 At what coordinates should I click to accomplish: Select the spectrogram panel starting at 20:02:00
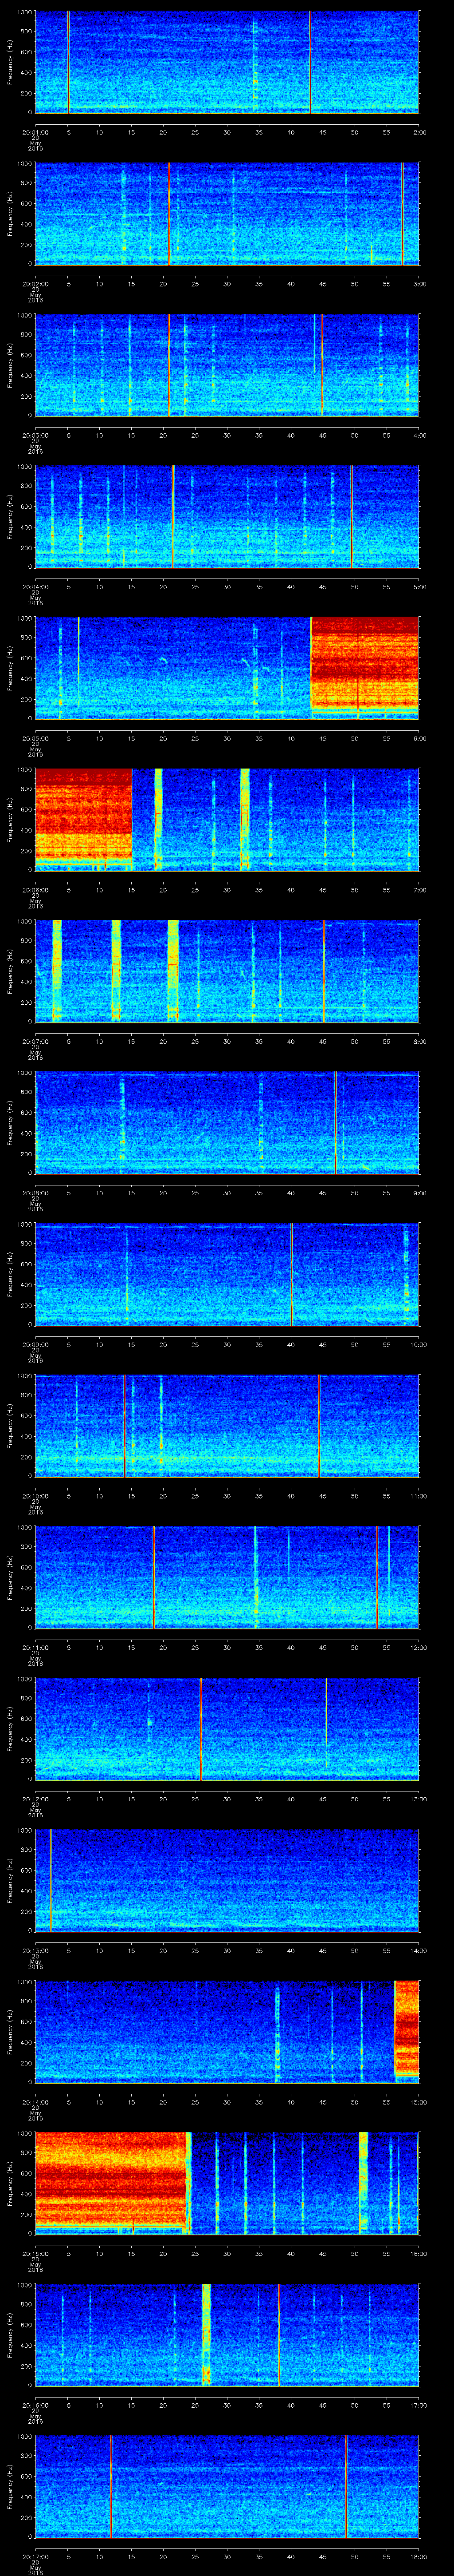(x=227, y=213)
